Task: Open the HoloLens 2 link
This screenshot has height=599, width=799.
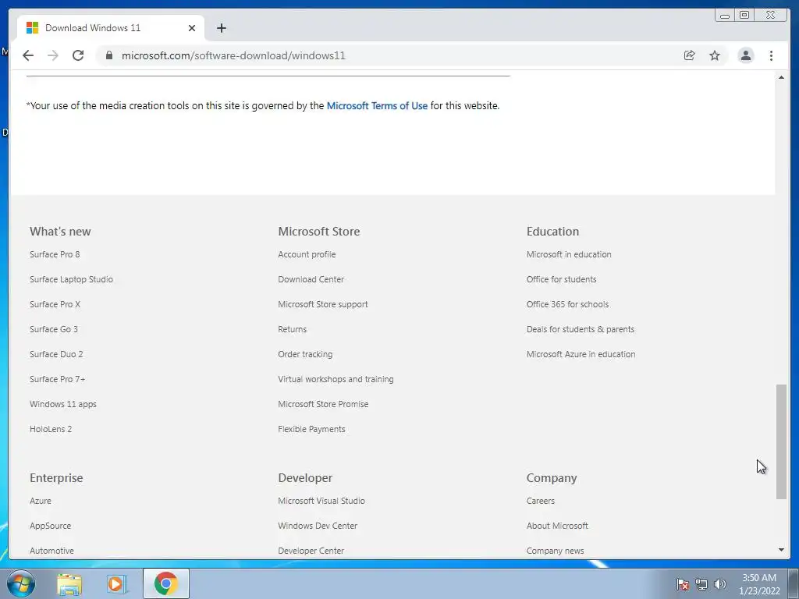Action: pyautogui.click(x=51, y=429)
